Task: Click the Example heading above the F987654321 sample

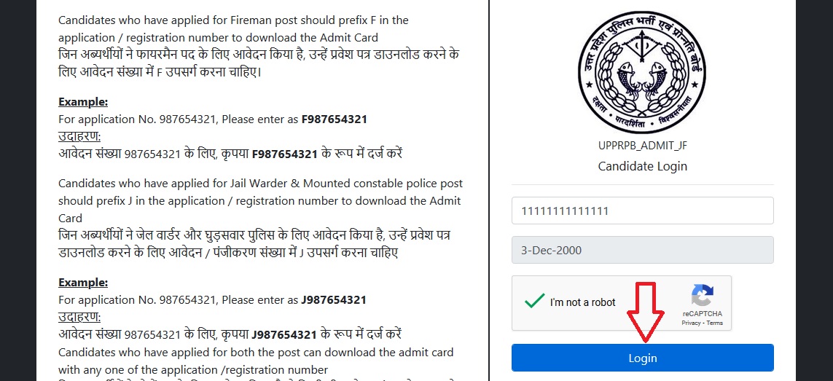Action: coord(83,102)
